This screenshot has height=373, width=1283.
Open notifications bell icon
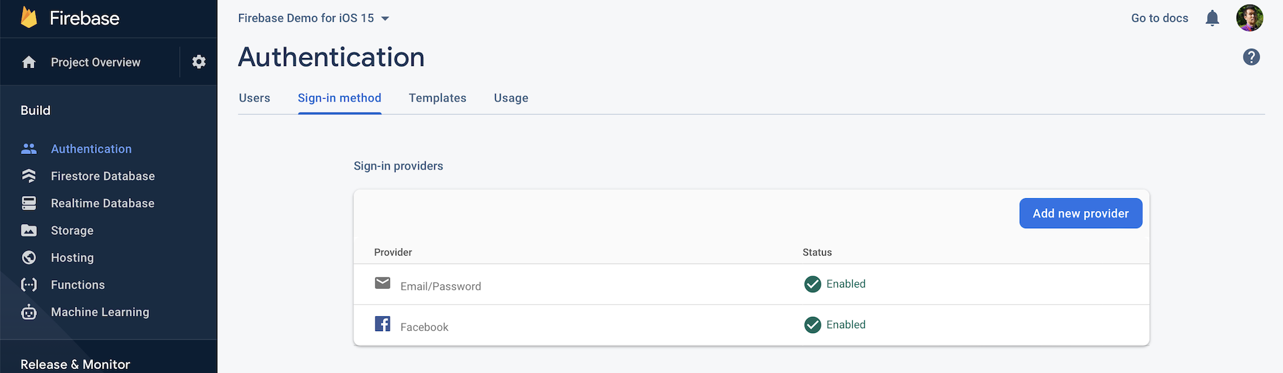pyautogui.click(x=1212, y=18)
